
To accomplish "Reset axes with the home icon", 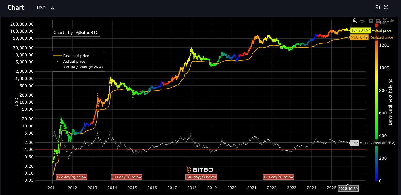I will pyautogui.click(x=392, y=21).
